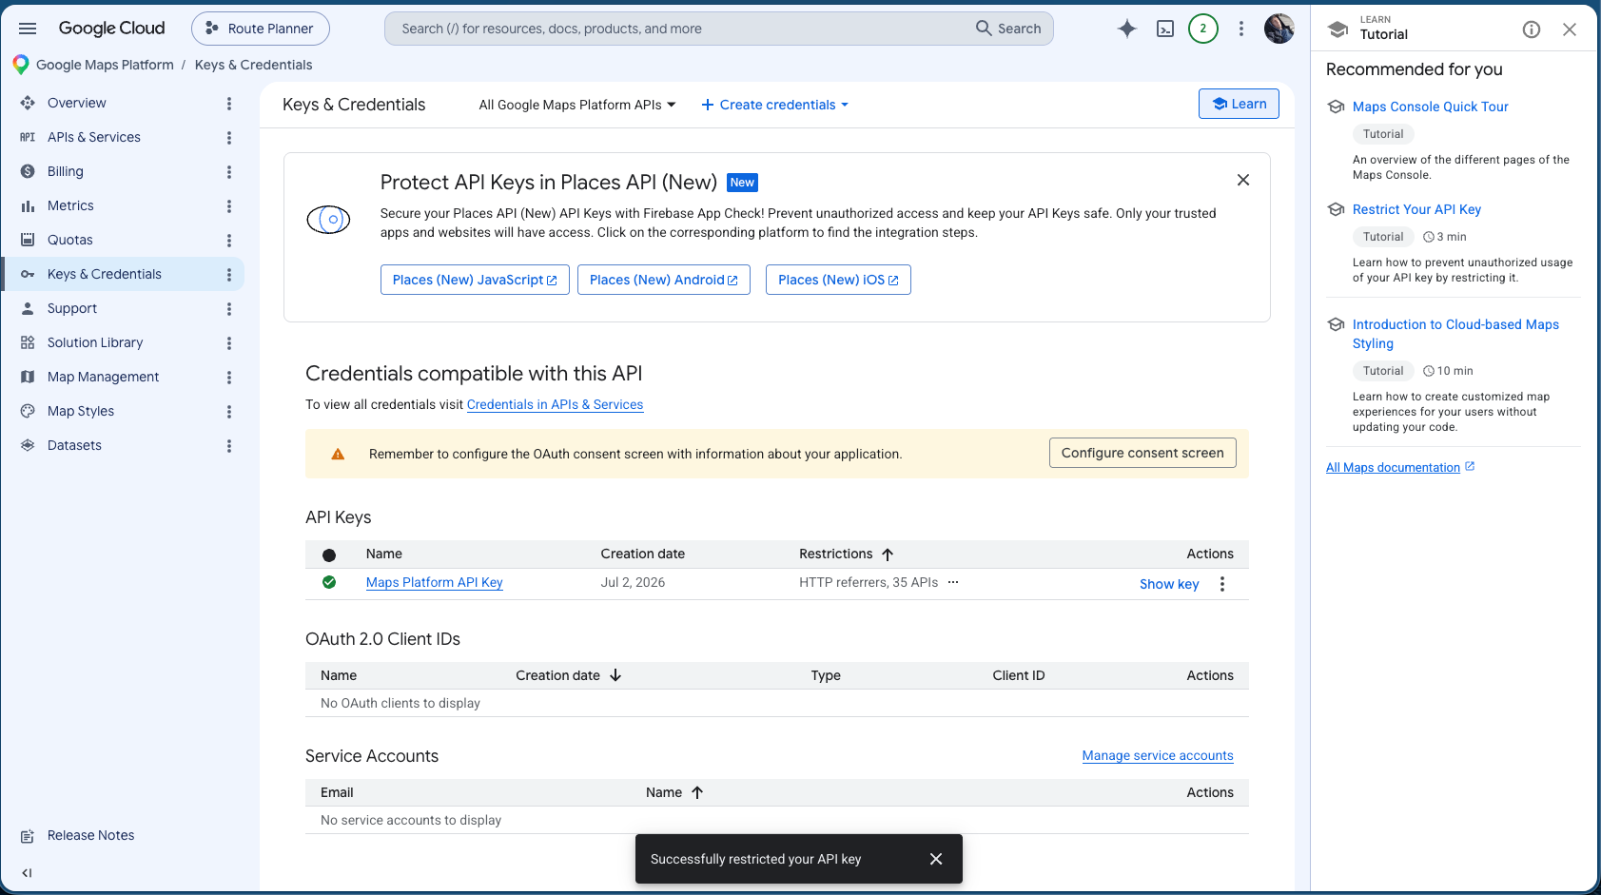Open Manage service accounts link

point(1158,755)
